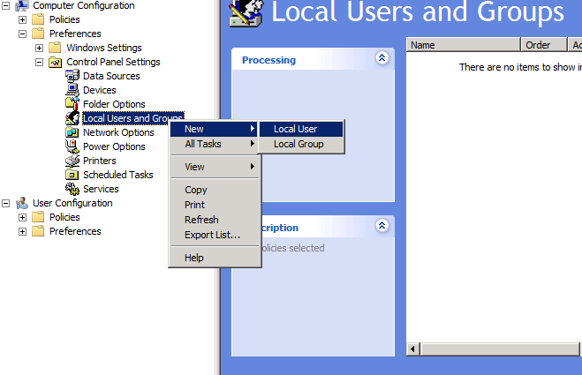Expand the Windows Settings node
Image resolution: width=582 pixels, height=375 pixels.
[x=39, y=48]
